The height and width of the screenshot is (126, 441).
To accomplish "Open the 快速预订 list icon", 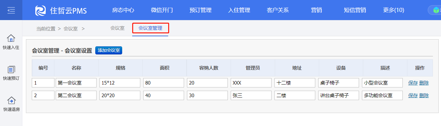I will point(11,69).
